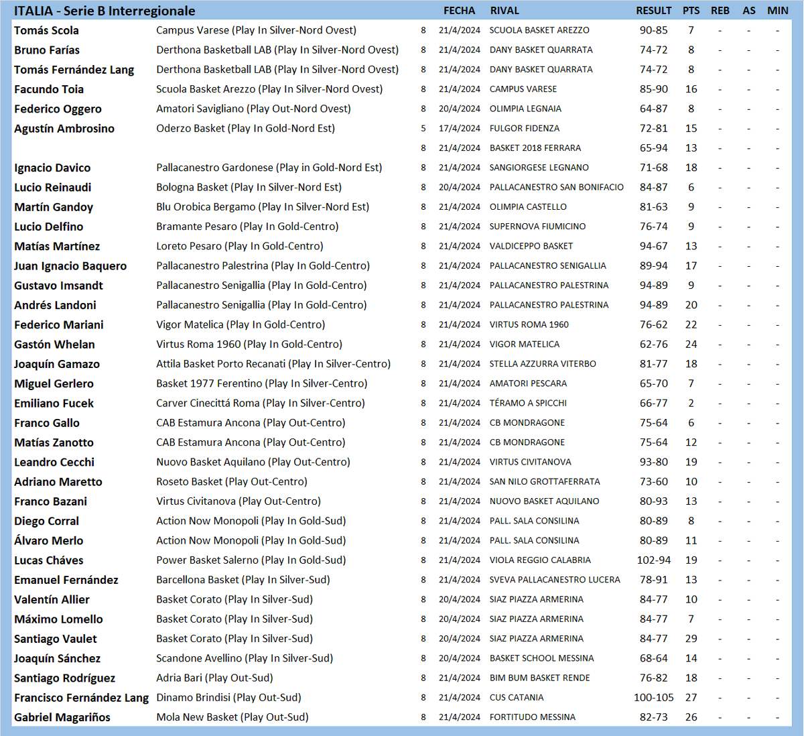Click rival VIOLA REGGIO CALABRIA

coord(540,560)
